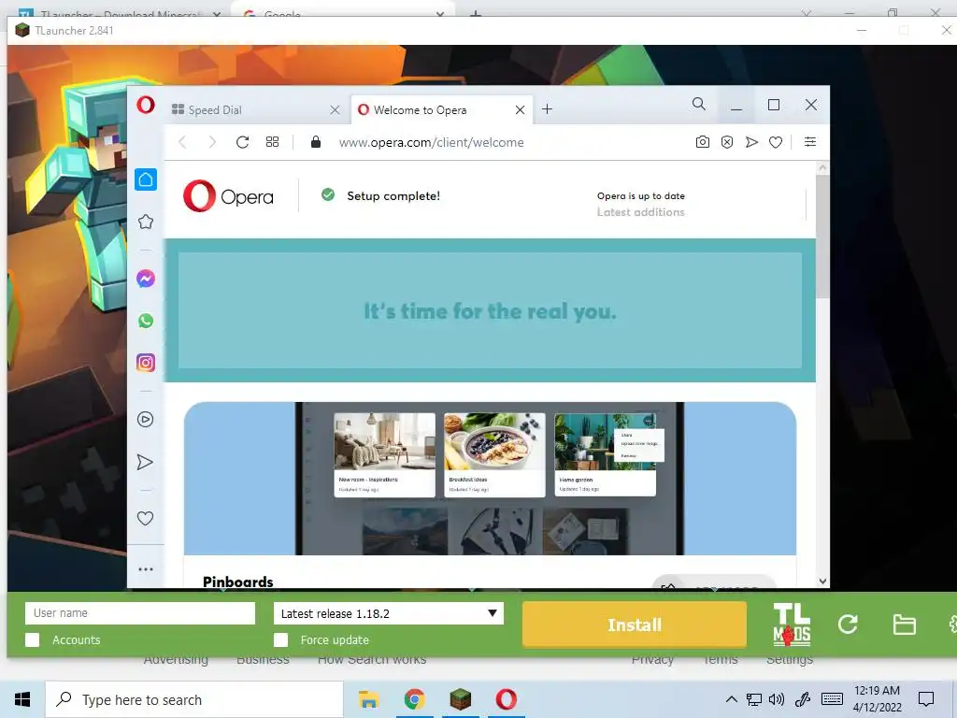The height and width of the screenshot is (718, 957).
Task: Open Bookmarks star in Opera sidebar
Action: click(146, 222)
